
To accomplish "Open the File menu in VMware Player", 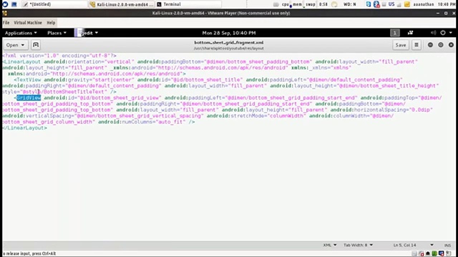I will pos(6,22).
